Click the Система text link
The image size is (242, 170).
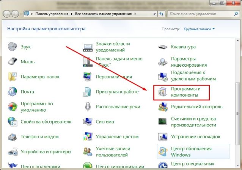click(x=105, y=122)
